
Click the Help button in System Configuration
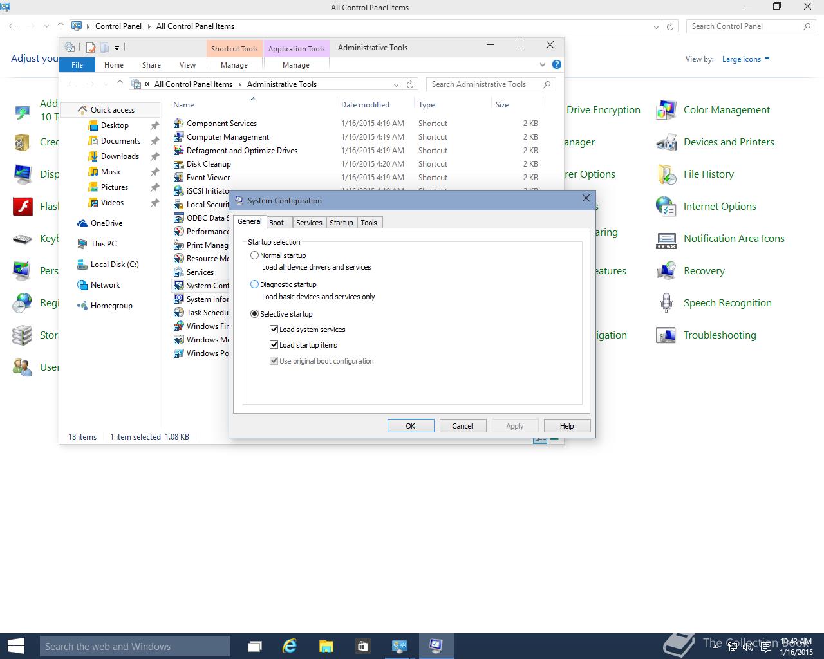pyautogui.click(x=567, y=426)
